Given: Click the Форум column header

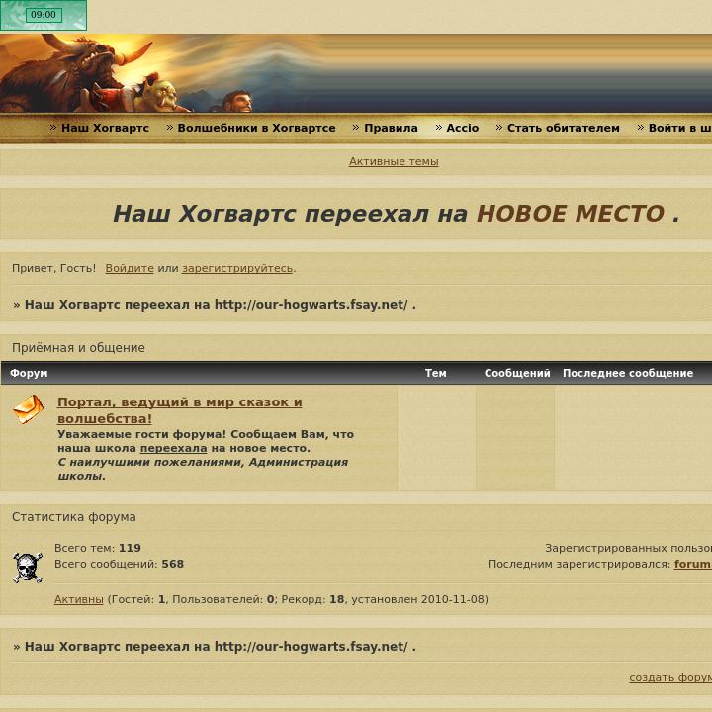Looking at the screenshot, I should (x=29, y=373).
